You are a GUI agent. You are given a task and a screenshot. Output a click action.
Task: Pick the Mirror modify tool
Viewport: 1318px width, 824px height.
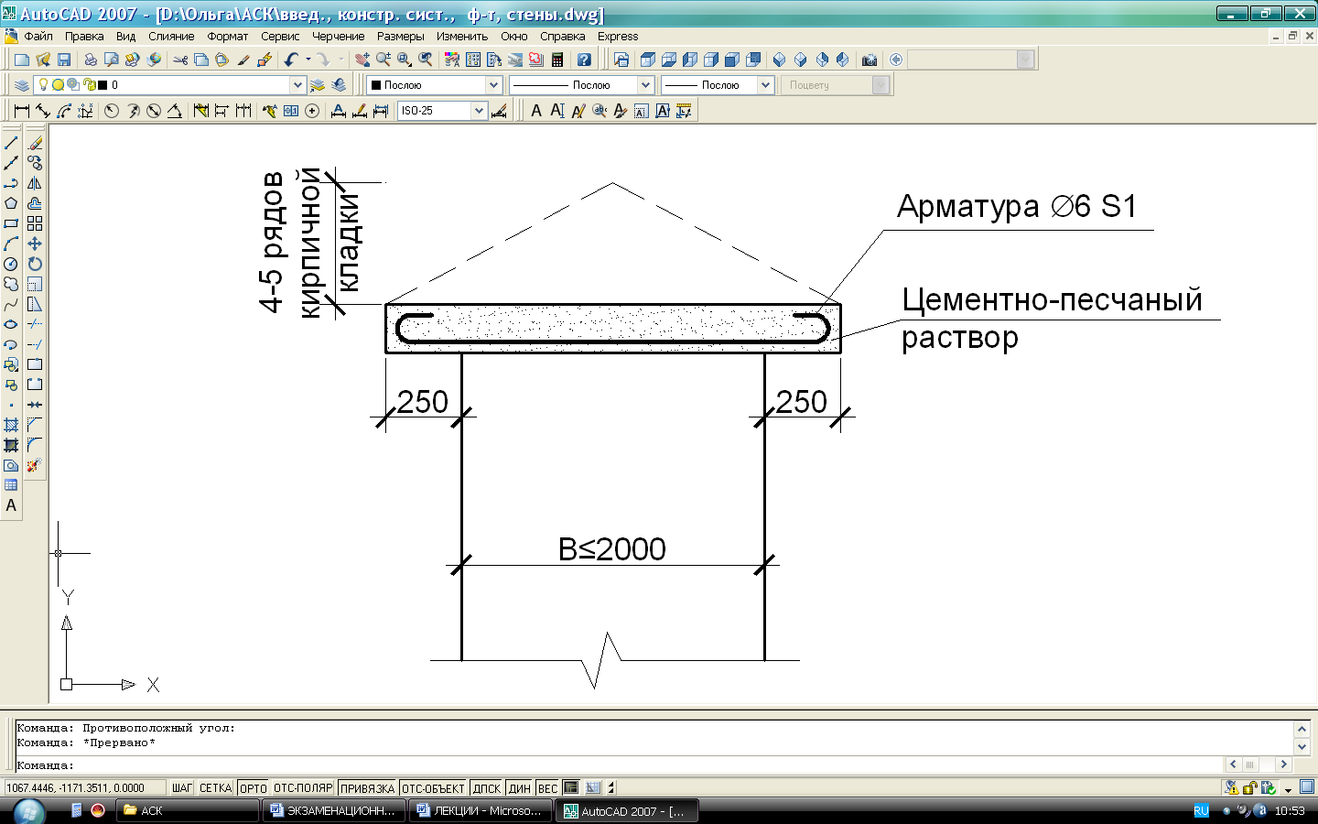[x=35, y=183]
